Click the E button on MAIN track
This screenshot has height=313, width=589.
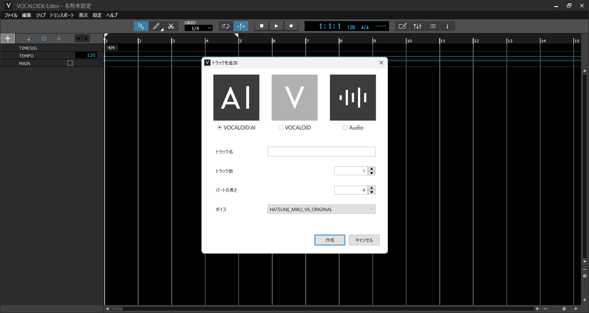click(70, 63)
